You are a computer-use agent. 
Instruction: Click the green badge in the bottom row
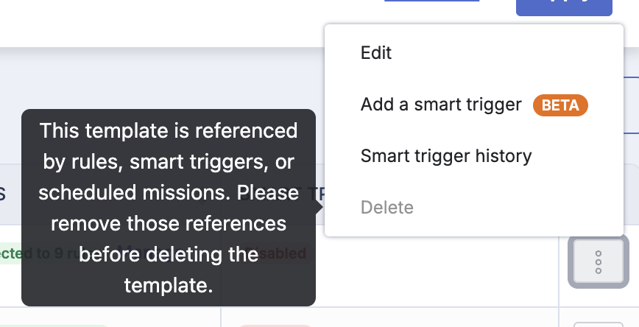pyautogui.click(x=54, y=326)
